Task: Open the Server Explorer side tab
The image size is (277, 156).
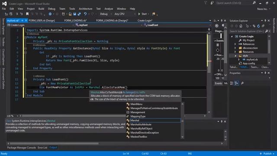Action: tap(3, 26)
